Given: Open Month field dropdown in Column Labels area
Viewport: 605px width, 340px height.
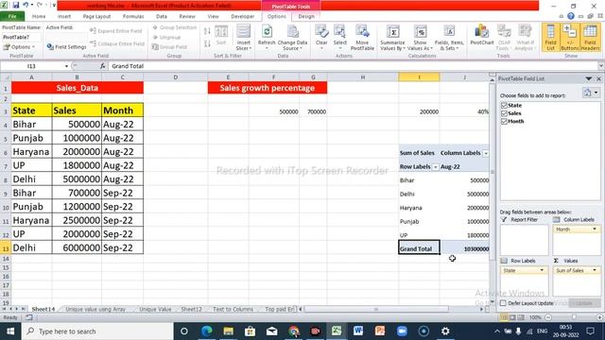Looking at the screenshot, I should 595,229.
